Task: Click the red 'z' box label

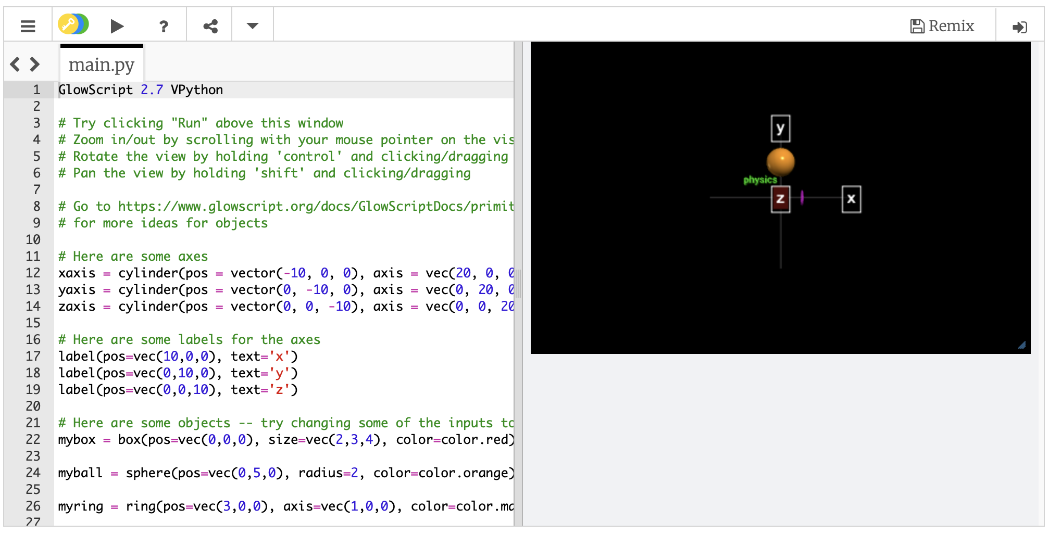Action: 780,199
